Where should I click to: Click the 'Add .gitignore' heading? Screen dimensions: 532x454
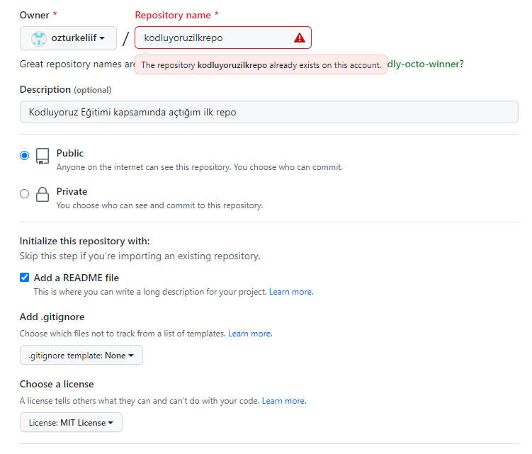52,317
